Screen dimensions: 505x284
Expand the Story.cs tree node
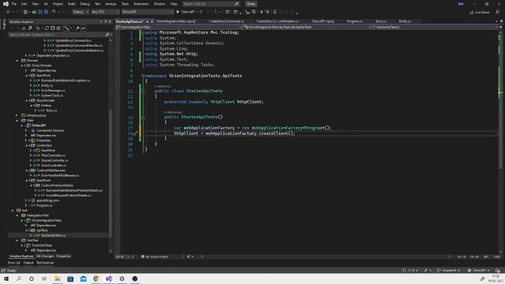[x=36, y=110]
